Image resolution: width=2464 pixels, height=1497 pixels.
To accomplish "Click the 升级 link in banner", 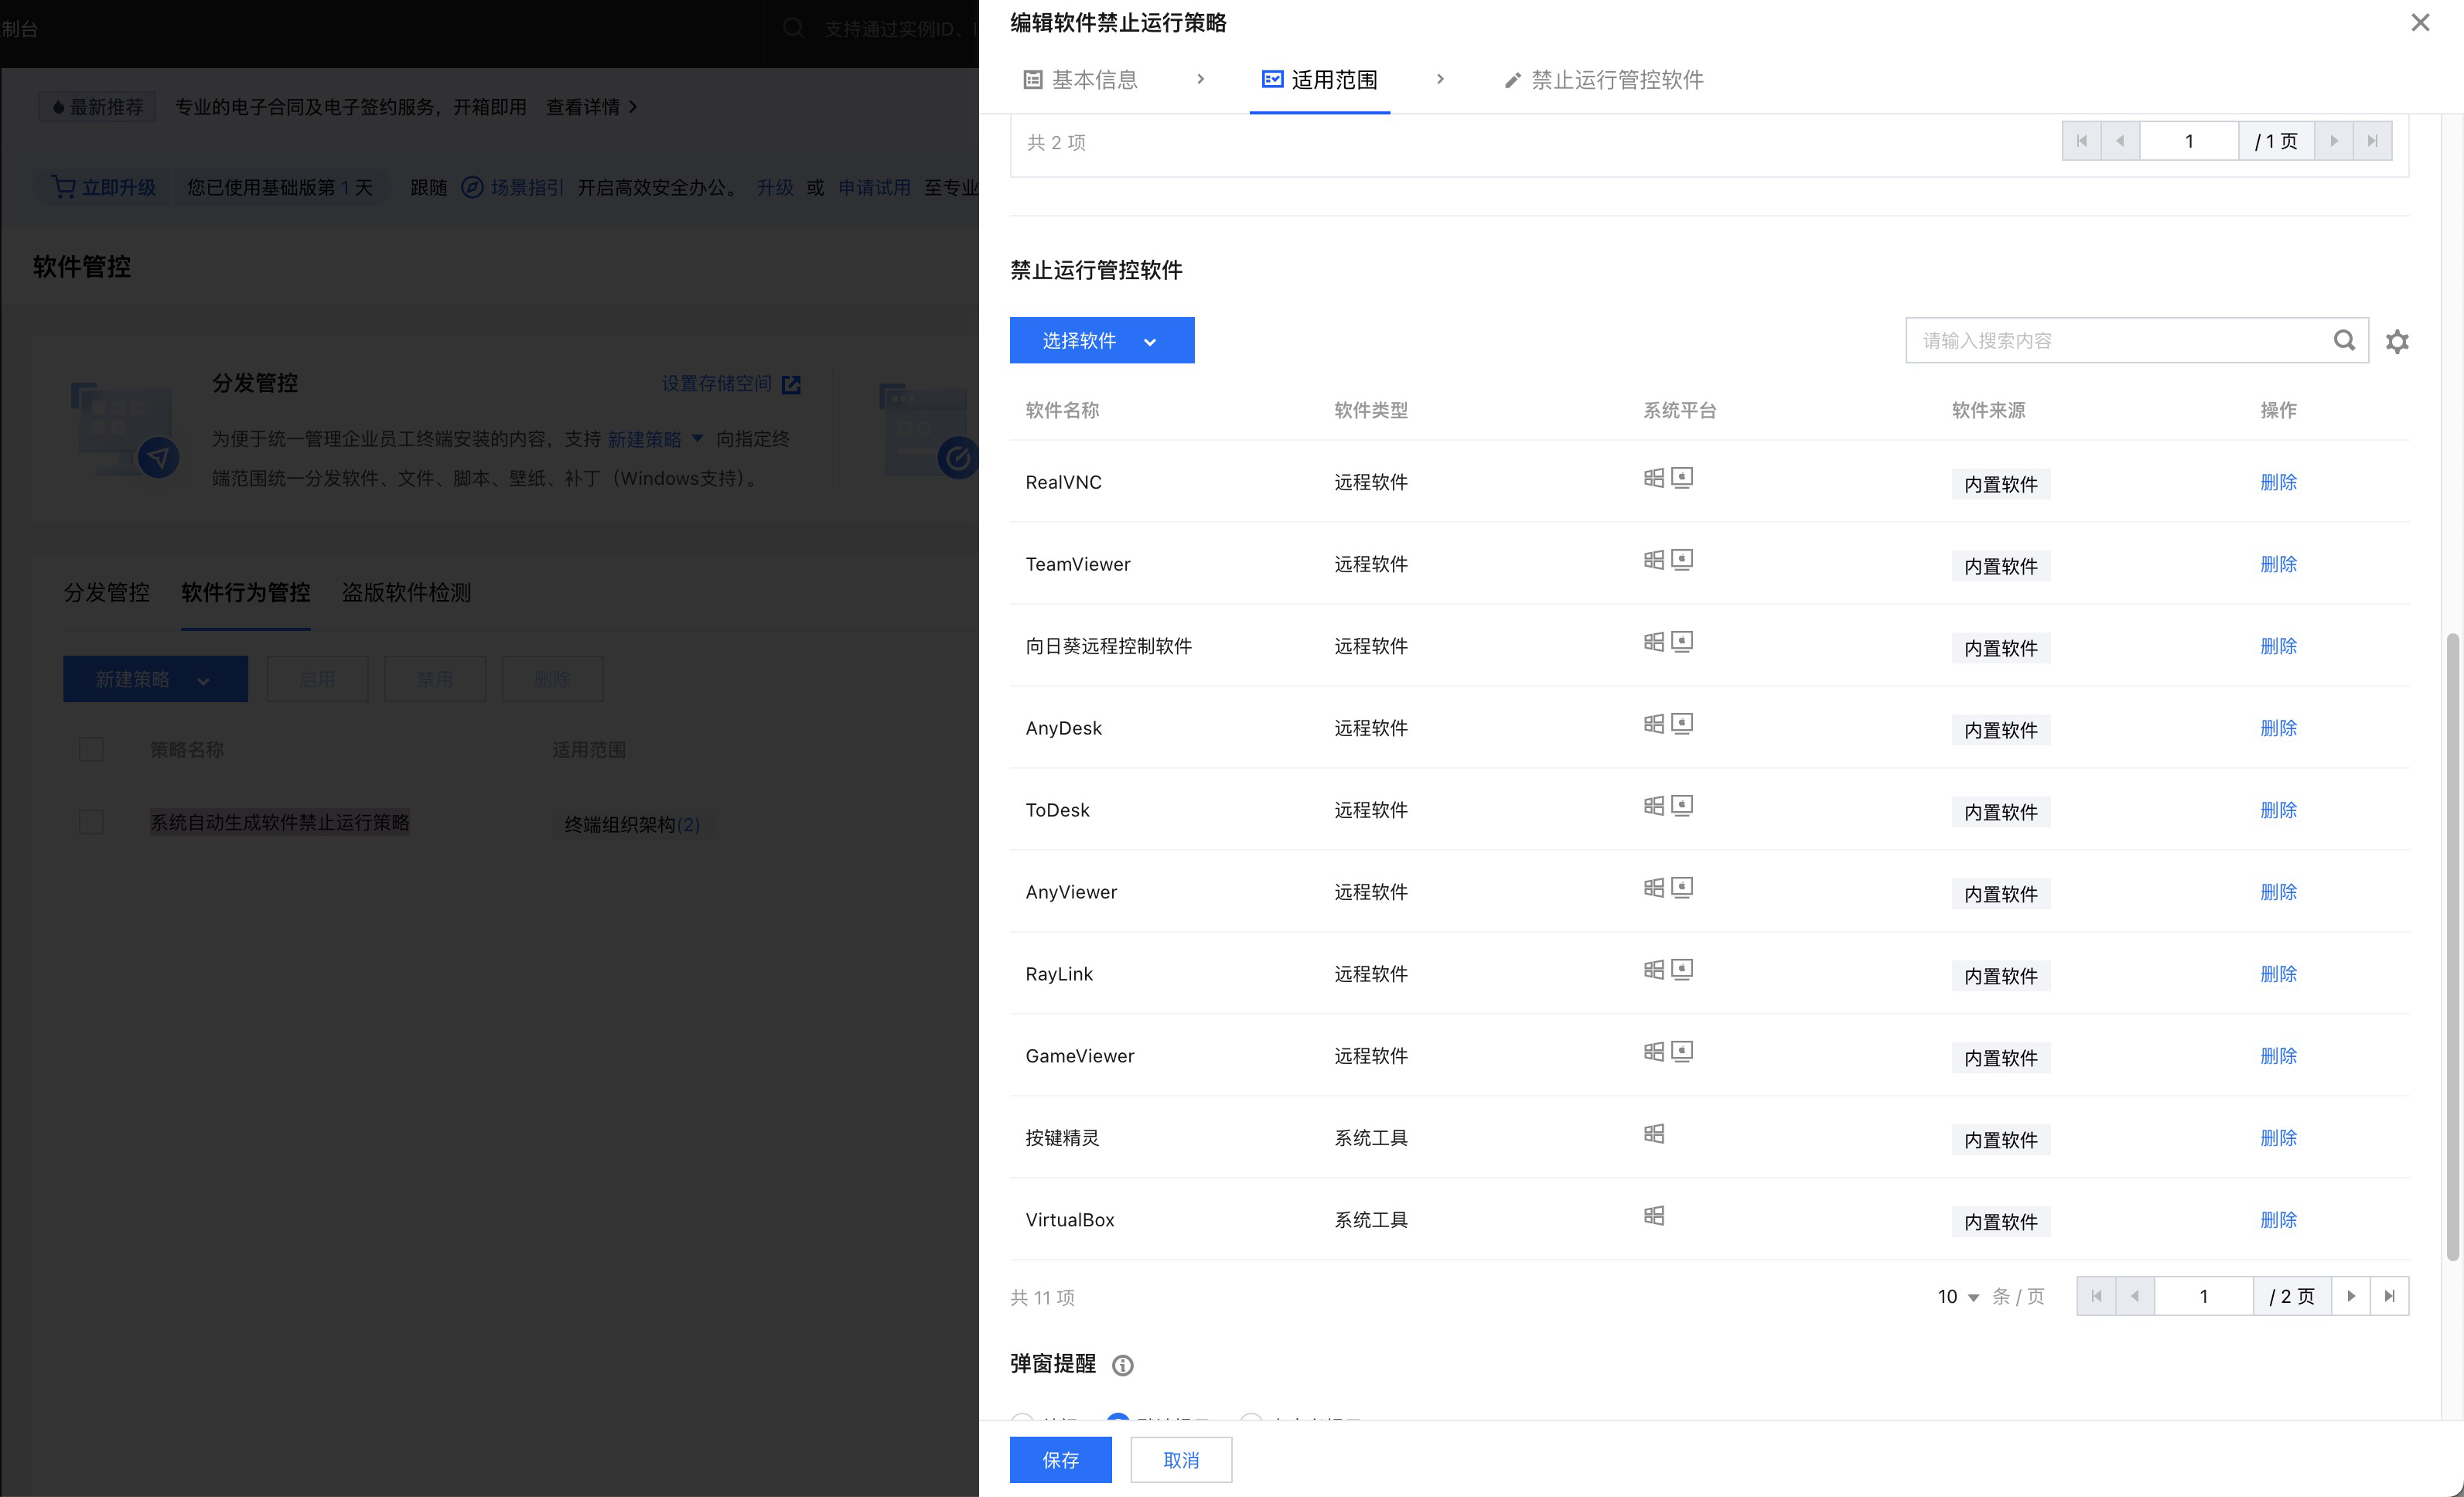I will click(775, 187).
